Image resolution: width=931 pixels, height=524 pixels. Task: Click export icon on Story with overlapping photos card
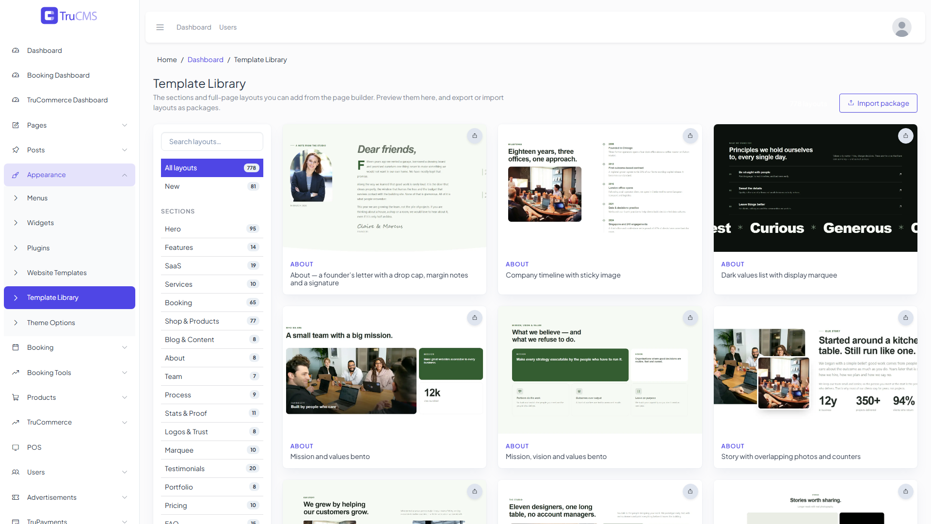(905, 318)
